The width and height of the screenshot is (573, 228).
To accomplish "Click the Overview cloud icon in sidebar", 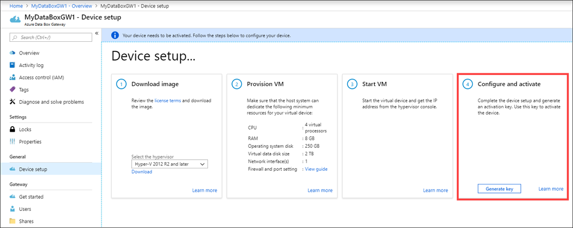I will click(x=13, y=53).
